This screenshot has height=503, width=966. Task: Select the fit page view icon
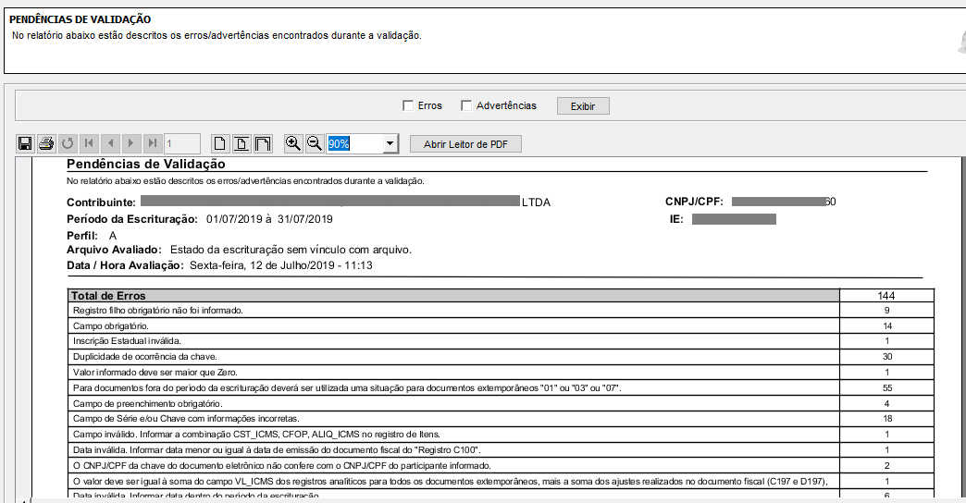coord(241,143)
